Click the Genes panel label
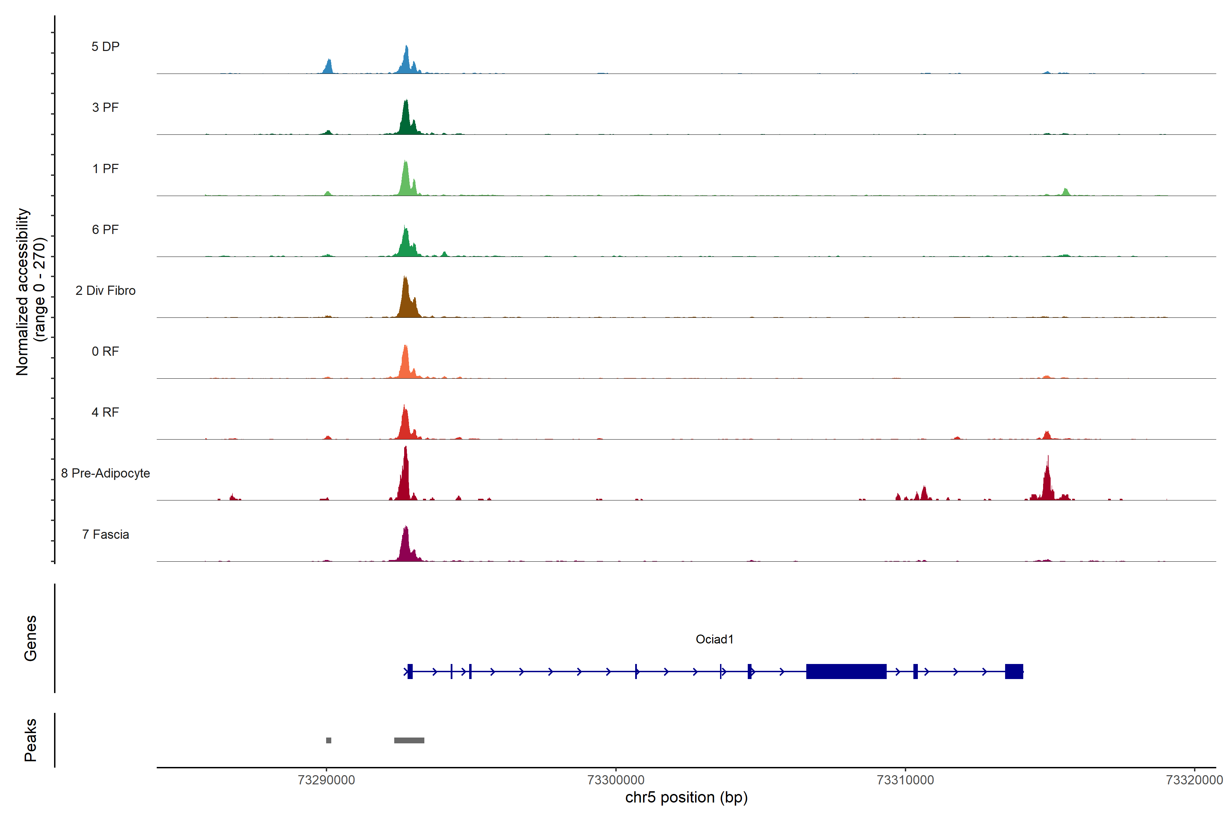 [30, 638]
